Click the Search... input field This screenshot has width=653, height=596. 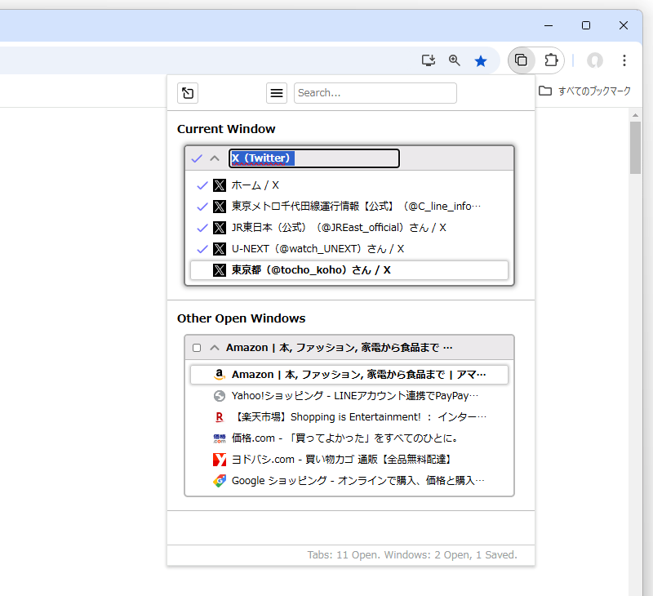pos(375,93)
